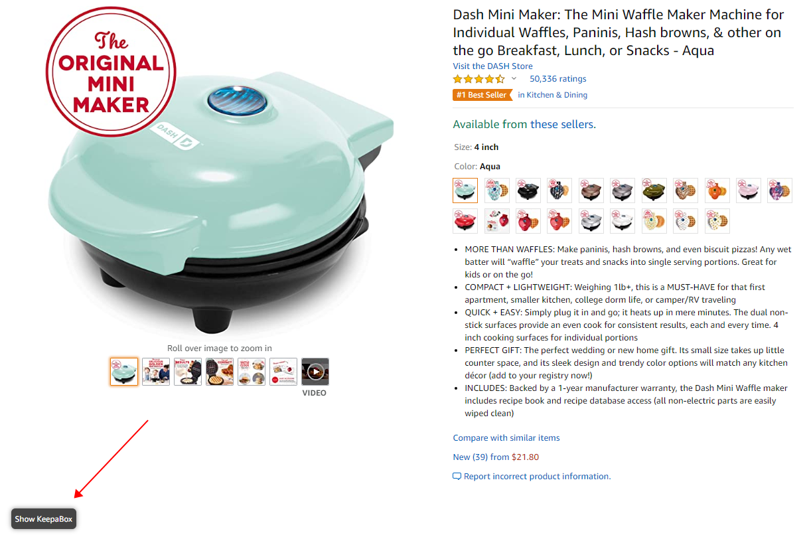Image resolution: width=809 pixels, height=535 pixels.
Task: Open the star rating dropdown chevron
Action: click(514, 79)
